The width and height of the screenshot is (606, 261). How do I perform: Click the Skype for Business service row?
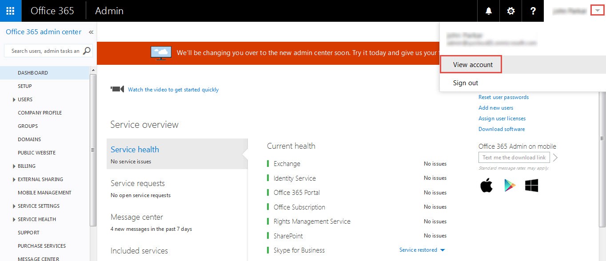coord(357,250)
